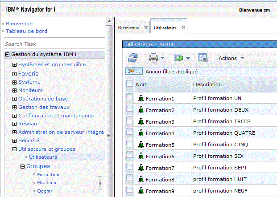Expand Systèmes et groupes cible node
The width and height of the screenshot is (277, 197).
click(x=14, y=65)
